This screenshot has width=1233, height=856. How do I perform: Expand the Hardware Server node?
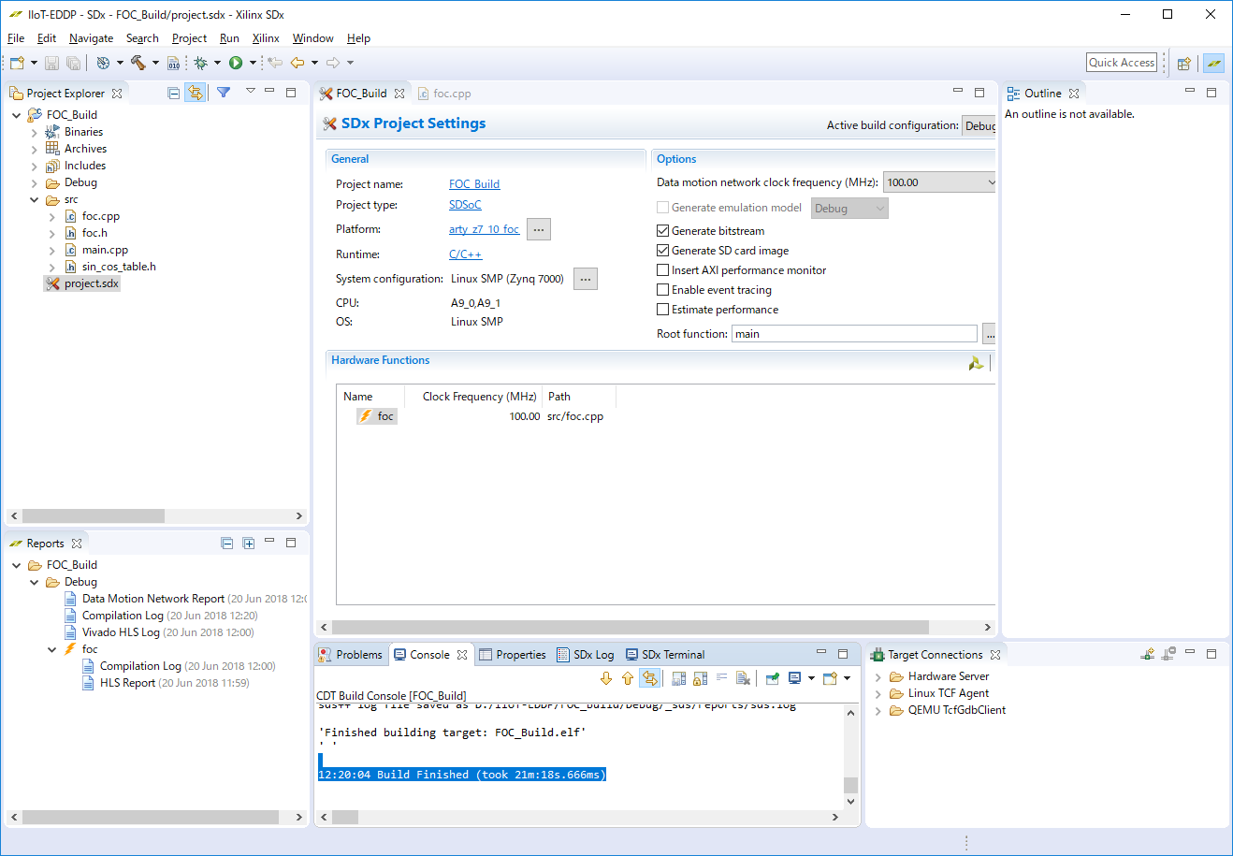[x=878, y=677]
